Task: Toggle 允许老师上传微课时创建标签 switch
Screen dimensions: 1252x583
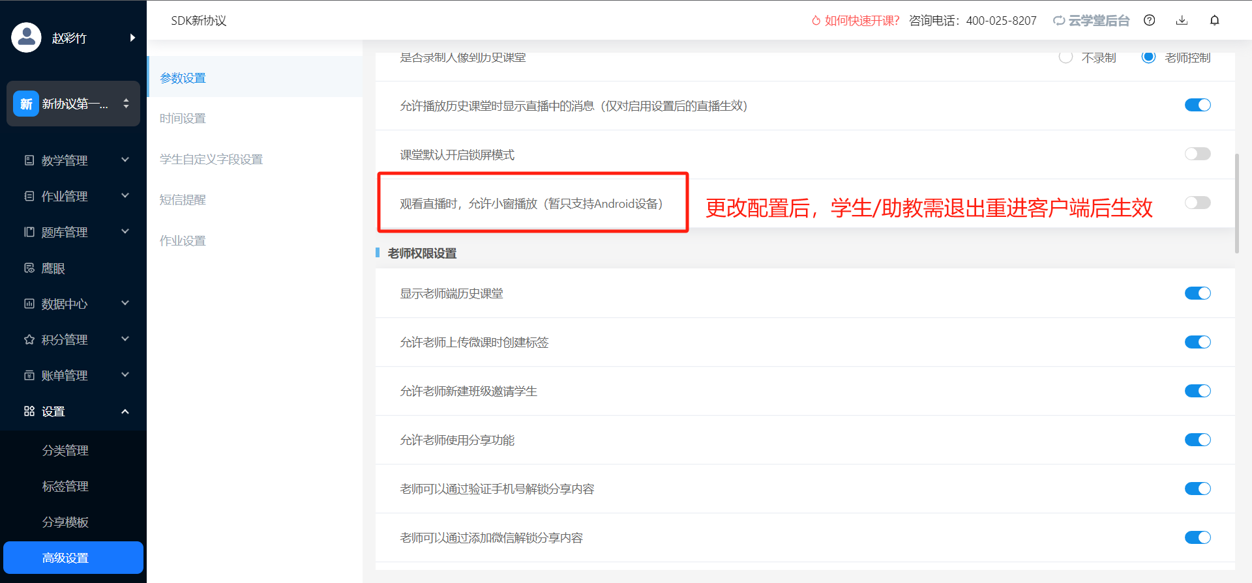Action: (x=1198, y=342)
